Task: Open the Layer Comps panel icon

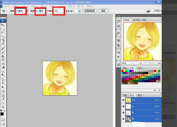Action: [x=118, y=64]
